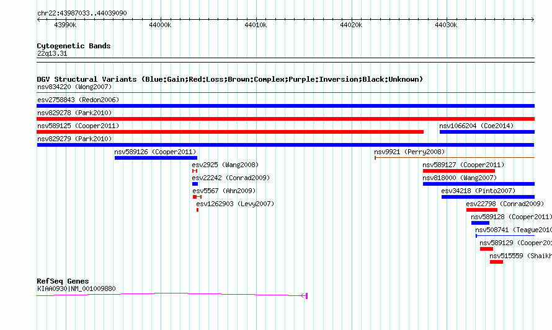Select variant label esv5567 (Ahn2009)
Image resolution: width=552 pixels, height=330 pixels.
224,191
